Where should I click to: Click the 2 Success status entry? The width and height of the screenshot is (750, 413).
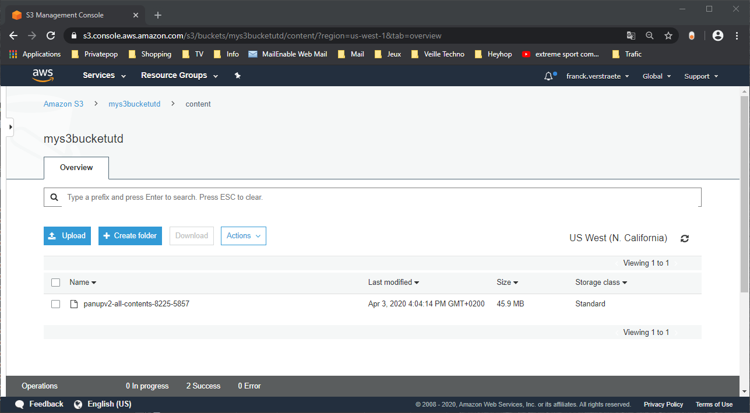pyautogui.click(x=203, y=386)
